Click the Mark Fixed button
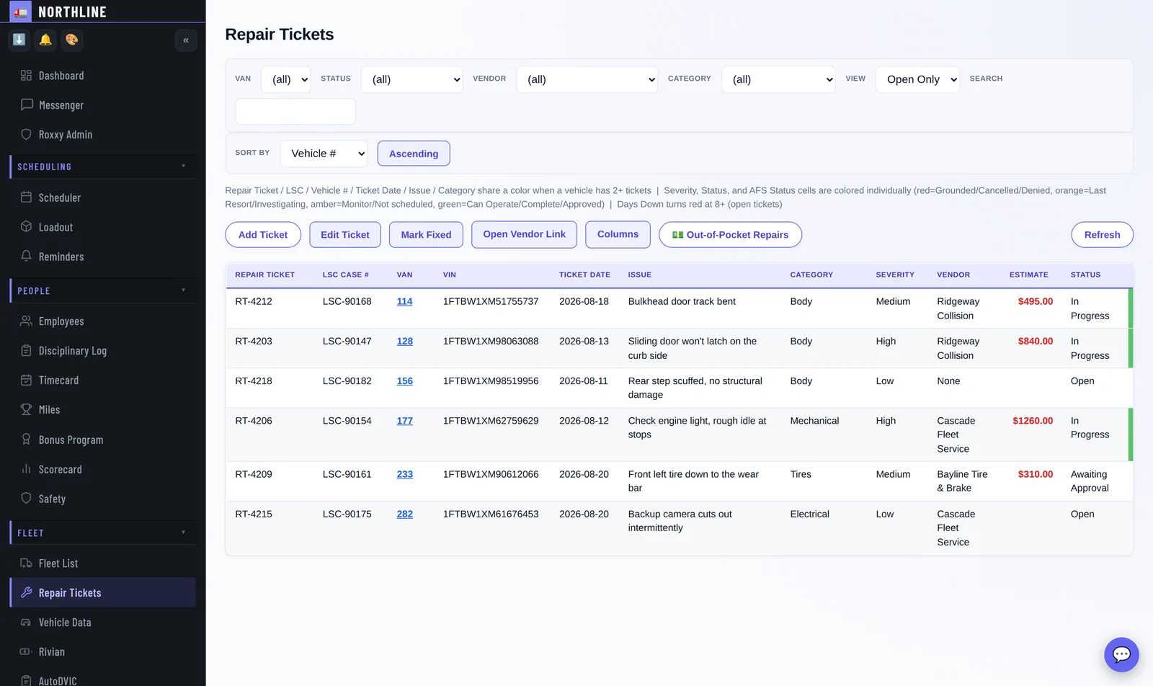Viewport: 1153px width, 686px height. [x=426, y=235]
